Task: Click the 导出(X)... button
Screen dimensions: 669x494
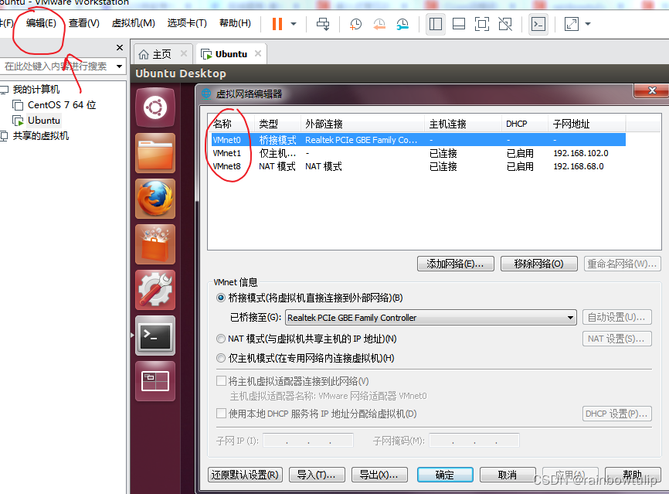Action: (379, 475)
